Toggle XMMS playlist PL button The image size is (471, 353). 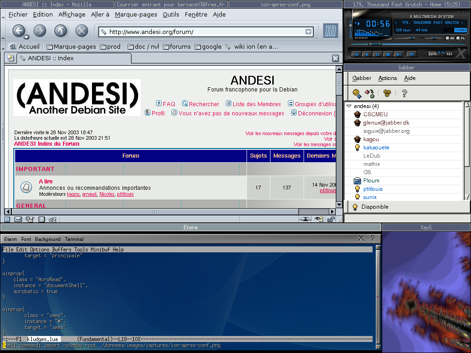click(x=459, y=38)
